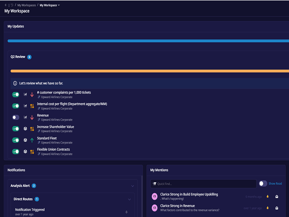Screen dimensions: 289x217
Task: Click the bell icon beside Notification Triggered
Action: [127, 212]
